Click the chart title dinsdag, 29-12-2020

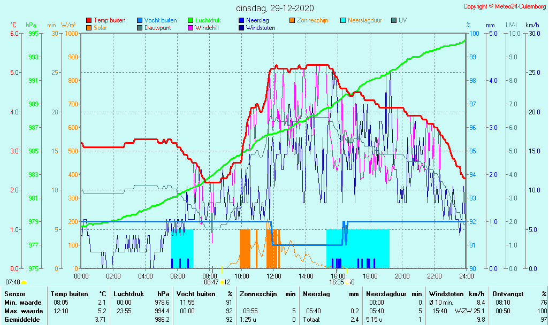pyautogui.click(x=275, y=8)
